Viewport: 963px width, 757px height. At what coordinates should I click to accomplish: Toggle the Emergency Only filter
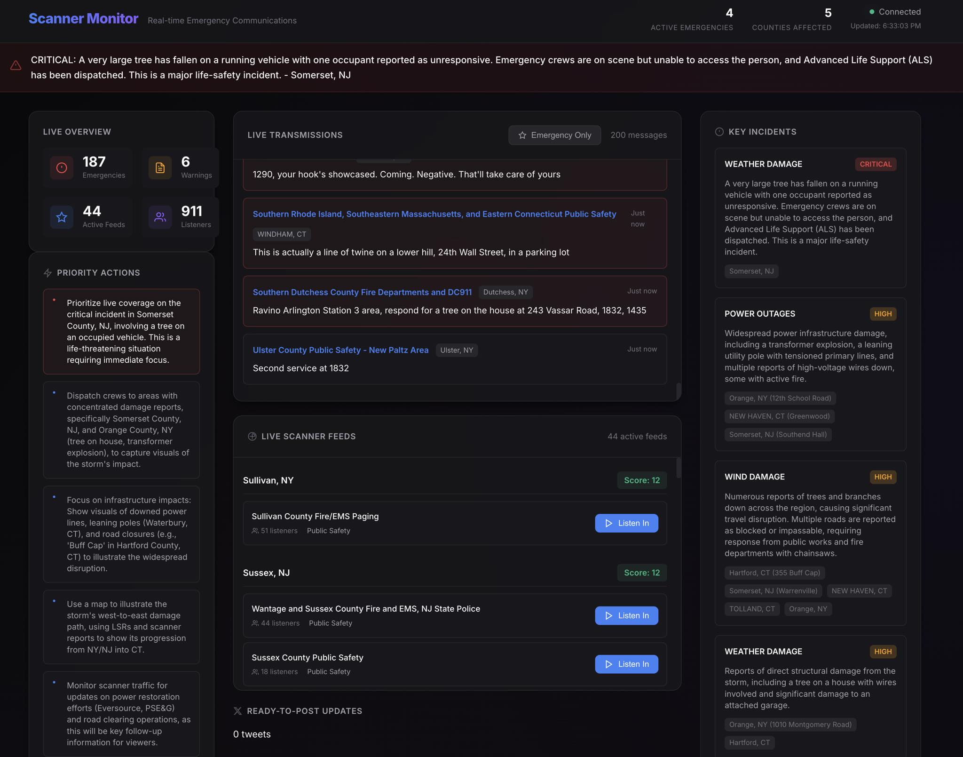[x=554, y=135]
